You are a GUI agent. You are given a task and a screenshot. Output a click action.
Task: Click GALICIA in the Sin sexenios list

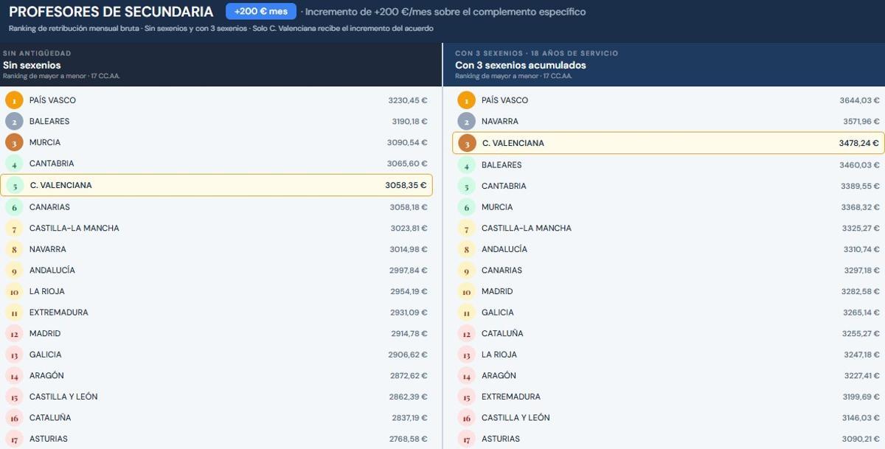[x=46, y=355]
